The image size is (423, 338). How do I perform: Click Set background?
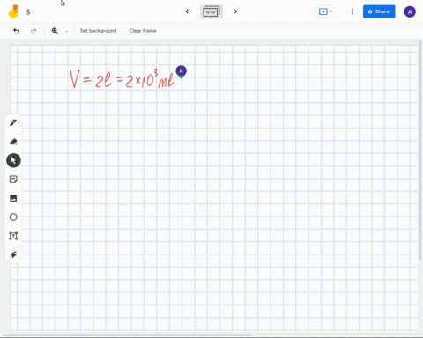pyautogui.click(x=99, y=31)
